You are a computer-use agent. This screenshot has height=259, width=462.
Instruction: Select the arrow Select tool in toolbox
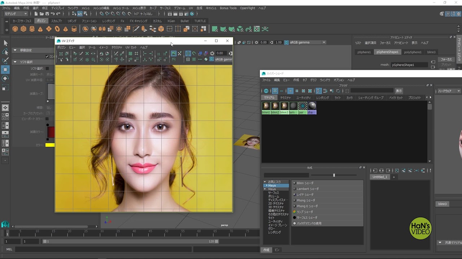point(5,43)
